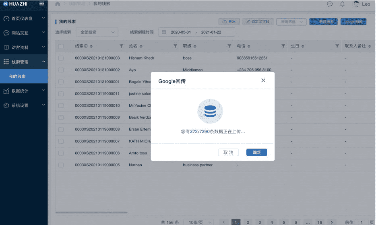Click the filter icon on 生日 column
The width and height of the screenshot is (376, 225).
coord(337,46)
